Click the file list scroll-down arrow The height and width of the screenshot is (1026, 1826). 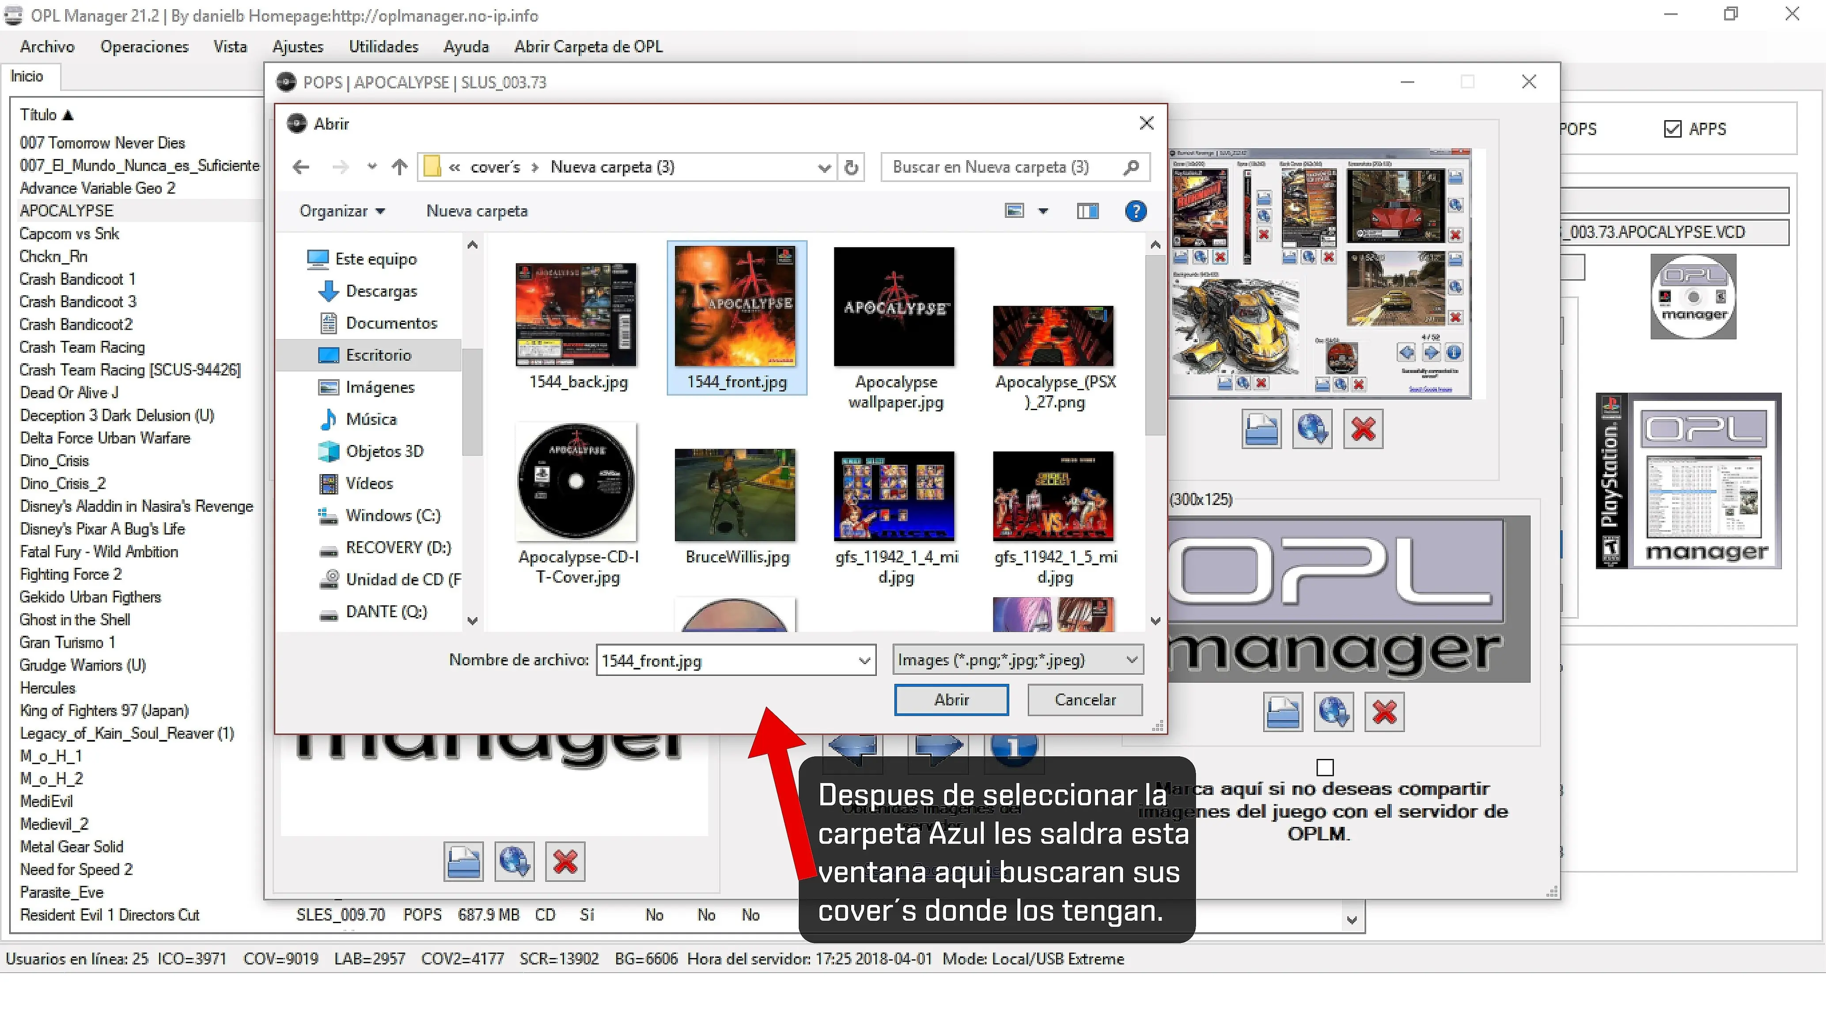(1155, 622)
